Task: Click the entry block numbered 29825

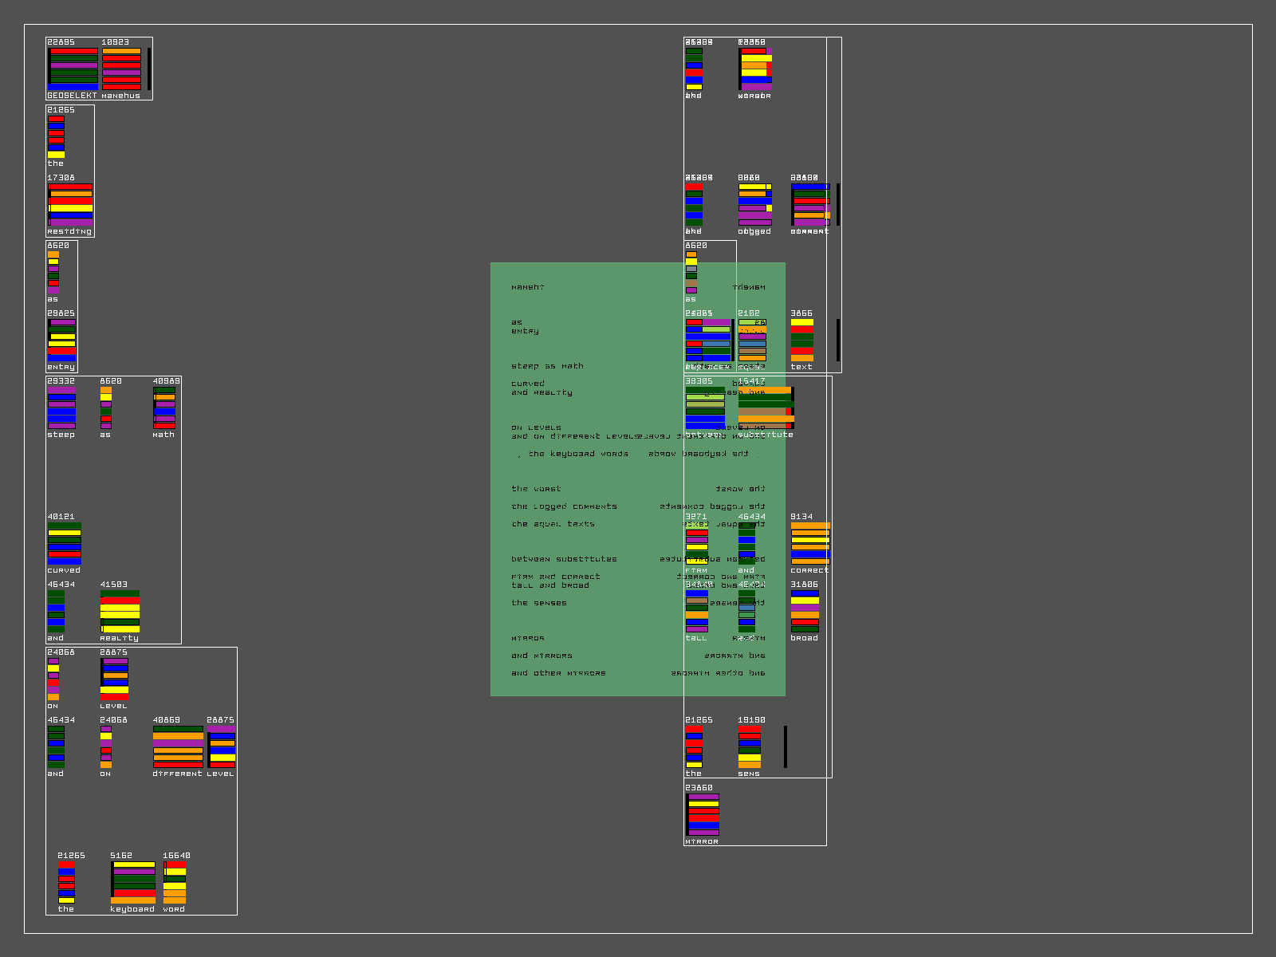Action: [61, 340]
